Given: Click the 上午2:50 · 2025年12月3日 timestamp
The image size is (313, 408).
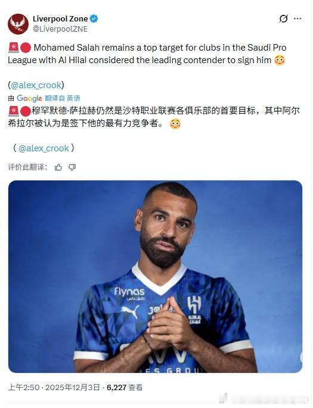Looking at the screenshot, I should pyautogui.click(x=54, y=388).
